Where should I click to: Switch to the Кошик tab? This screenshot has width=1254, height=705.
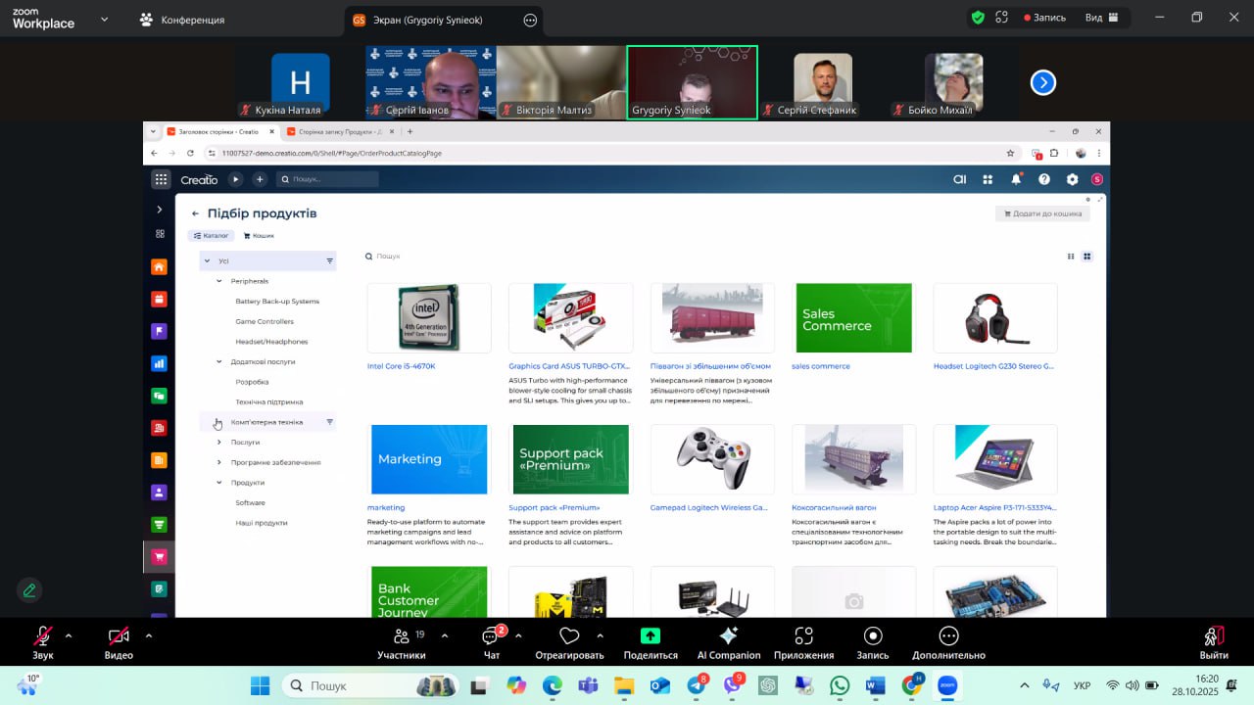pyautogui.click(x=259, y=236)
